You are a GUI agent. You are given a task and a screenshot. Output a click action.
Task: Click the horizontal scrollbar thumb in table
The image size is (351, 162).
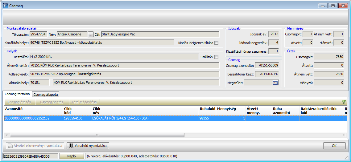click(x=97, y=135)
